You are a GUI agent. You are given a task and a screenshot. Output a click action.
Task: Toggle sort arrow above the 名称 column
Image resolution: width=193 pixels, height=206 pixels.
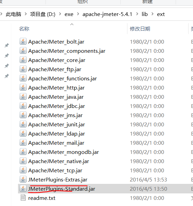click(72, 24)
